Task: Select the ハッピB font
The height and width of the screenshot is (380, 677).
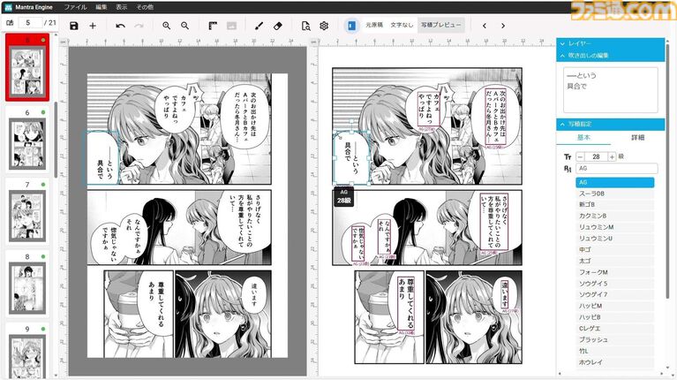Action: (x=614, y=317)
